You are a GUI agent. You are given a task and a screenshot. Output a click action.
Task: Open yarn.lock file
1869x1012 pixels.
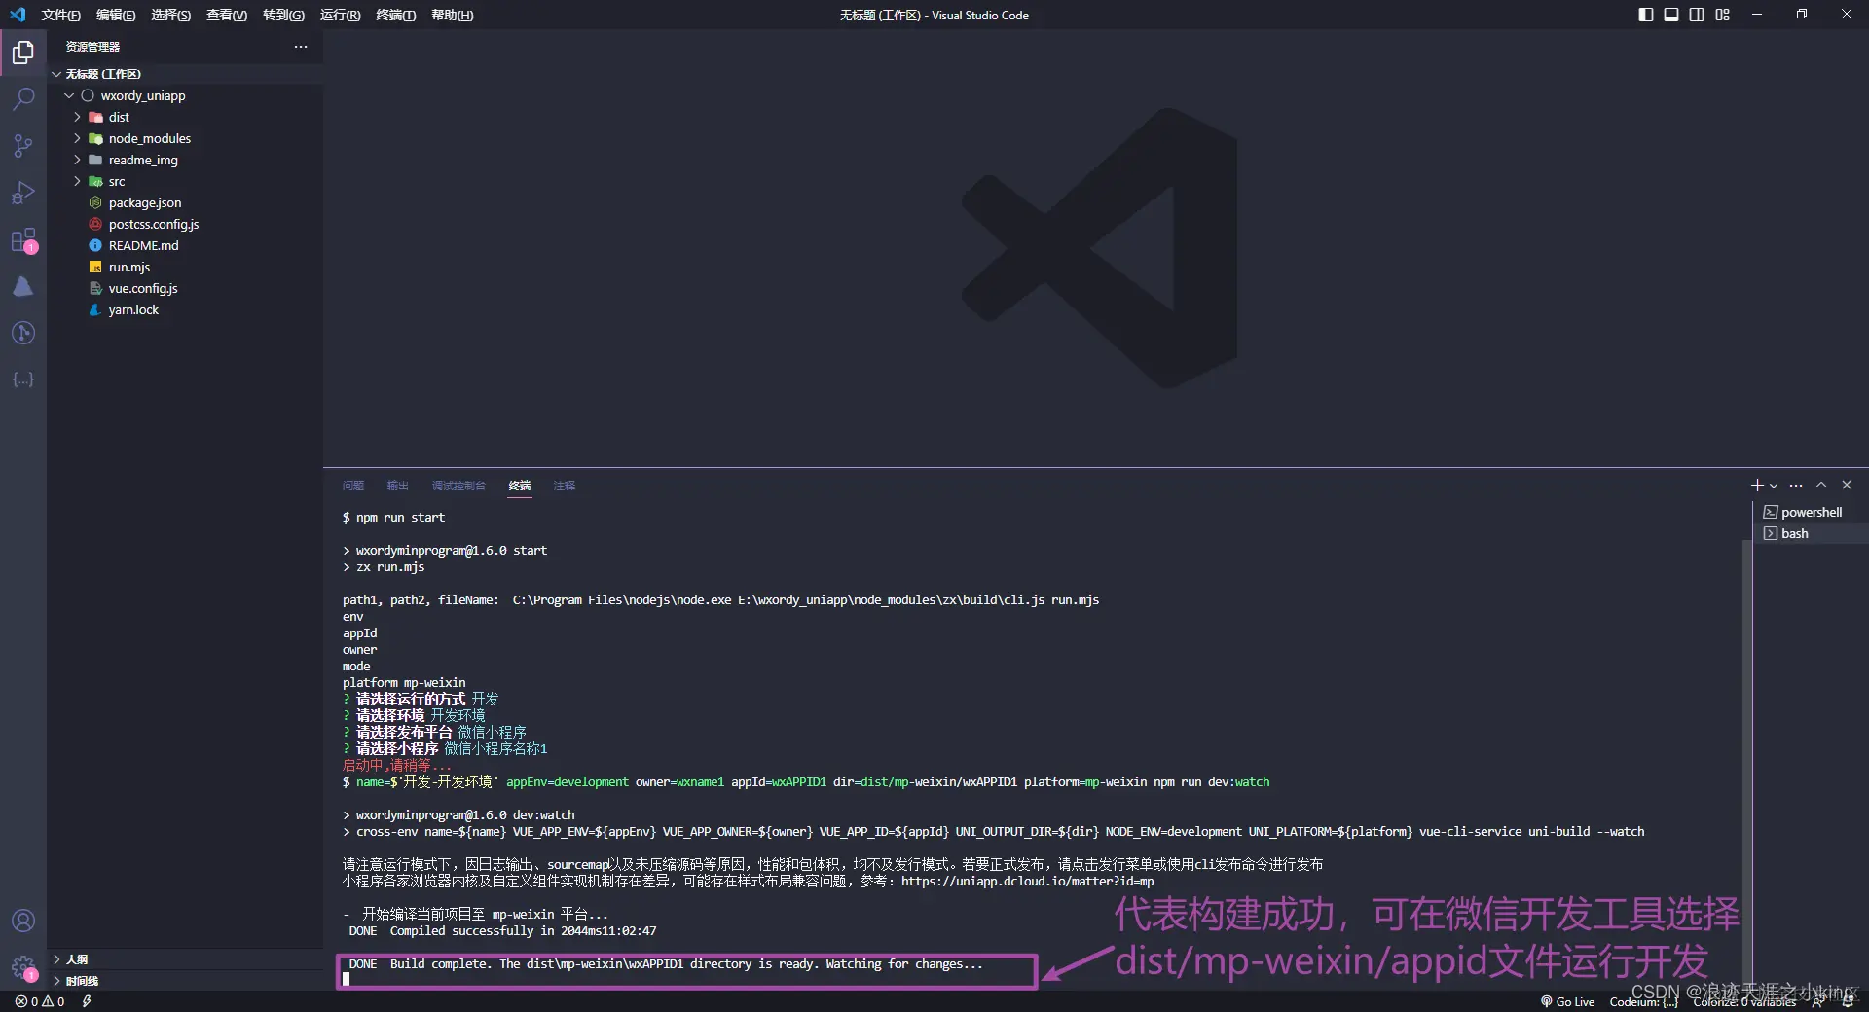click(x=185, y=309)
